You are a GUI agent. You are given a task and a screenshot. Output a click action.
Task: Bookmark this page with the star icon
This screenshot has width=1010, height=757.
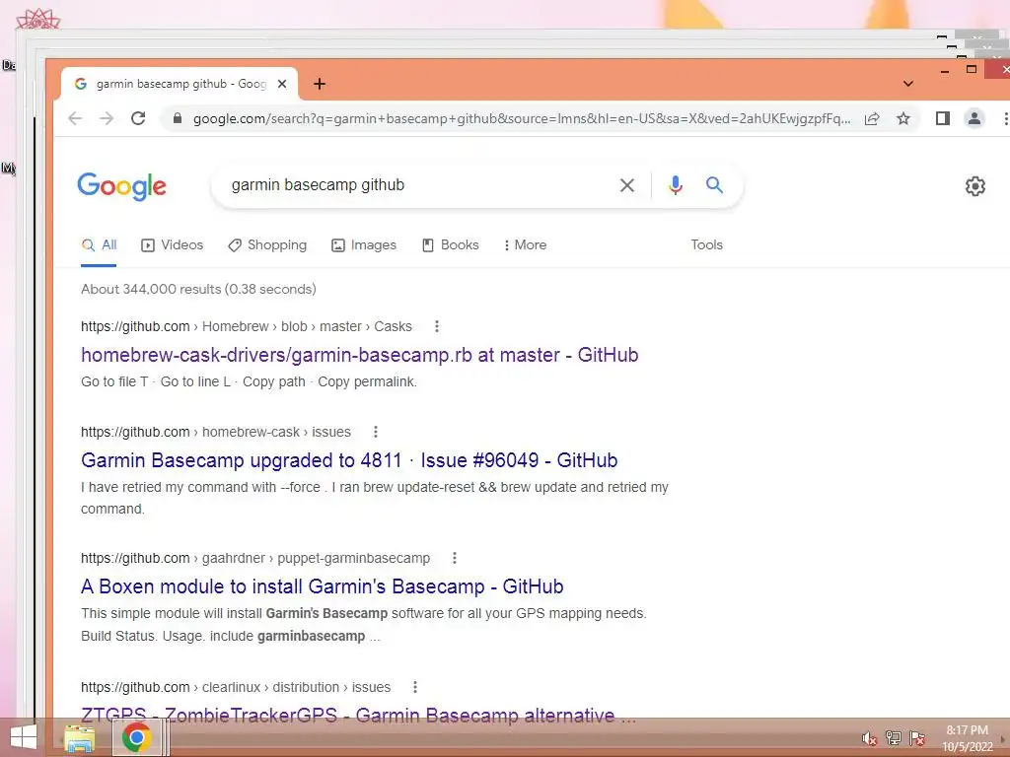point(903,118)
